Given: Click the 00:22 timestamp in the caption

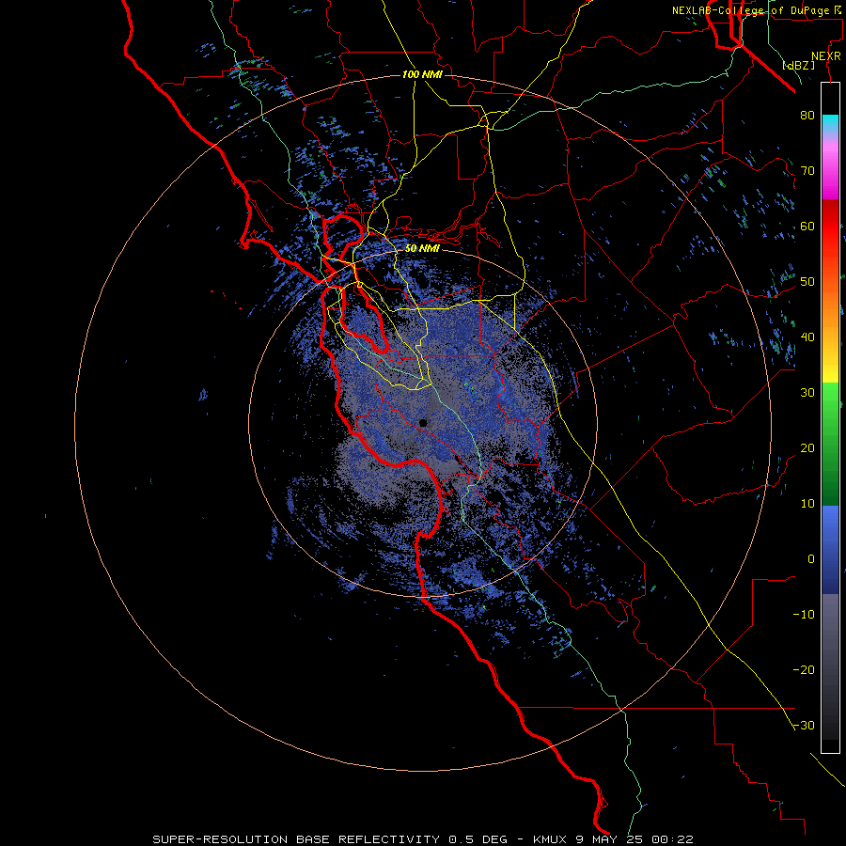Looking at the screenshot, I should [672, 839].
